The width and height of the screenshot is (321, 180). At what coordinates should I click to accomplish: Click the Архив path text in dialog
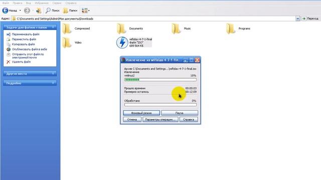pos(160,69)
